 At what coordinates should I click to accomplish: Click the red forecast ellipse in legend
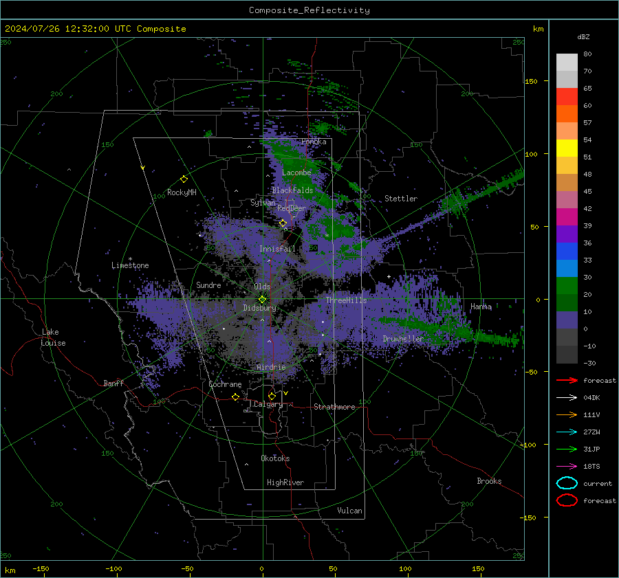point(567,500)
